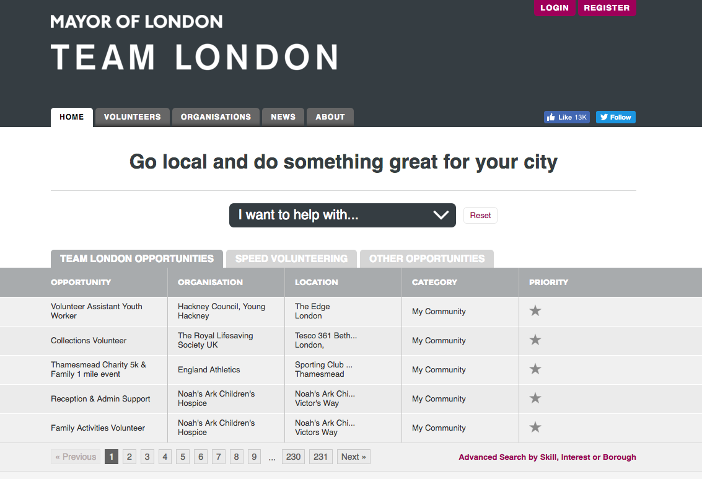This screenshot has width=702, height=479.
Task: Click the TEAM LONDON site title
Action: (x=195, y=57)
